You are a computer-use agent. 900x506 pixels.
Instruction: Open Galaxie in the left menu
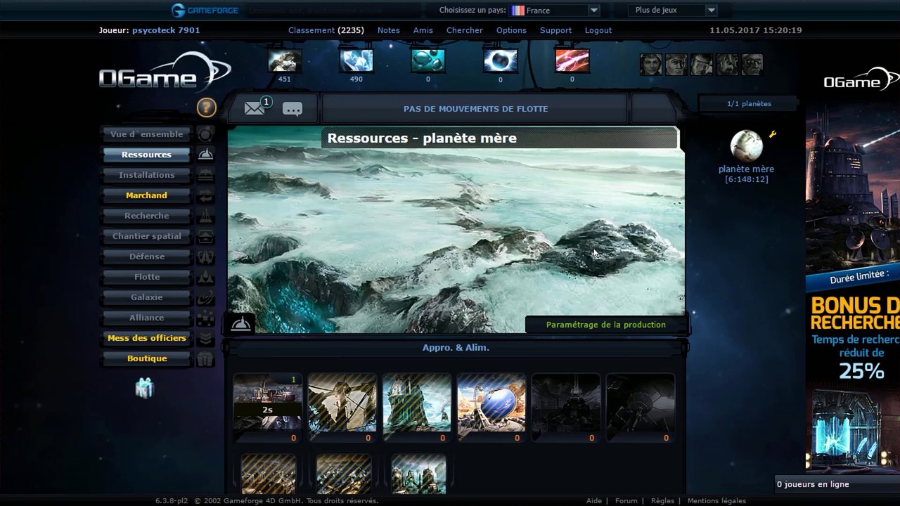[147, 297]
